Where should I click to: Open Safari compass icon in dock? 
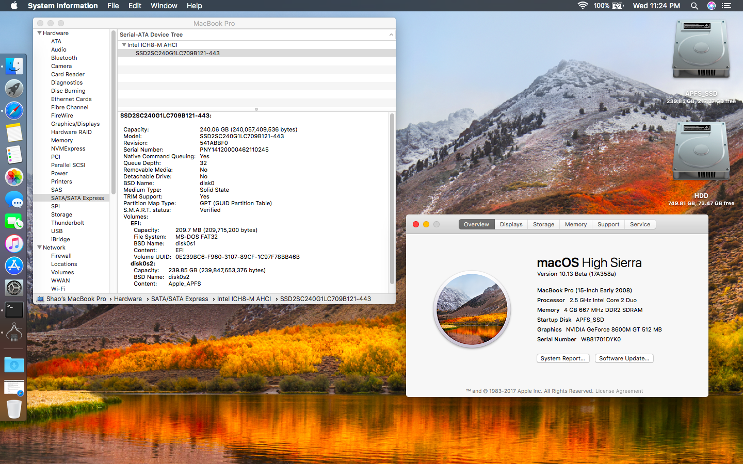pyautogui.click(x=14, y=110)
